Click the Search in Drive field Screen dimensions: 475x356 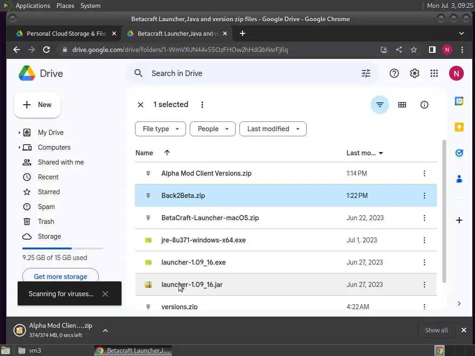pyautogui.click(x=253, y=73)
